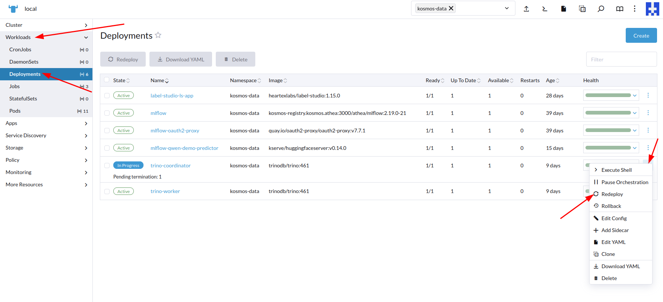The image size is (663, 302).
Task: Expand health details for mlflow-oauth2-proxy
Action: (x=634, y=130)
